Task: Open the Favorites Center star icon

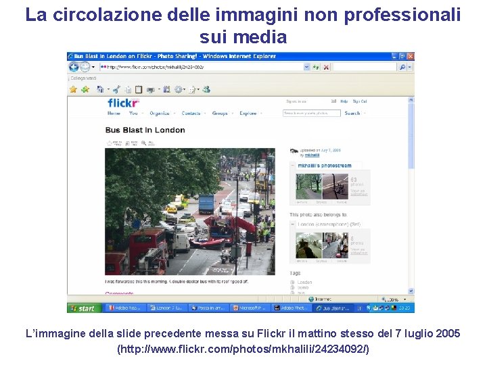Action: [x=73, y=90]
